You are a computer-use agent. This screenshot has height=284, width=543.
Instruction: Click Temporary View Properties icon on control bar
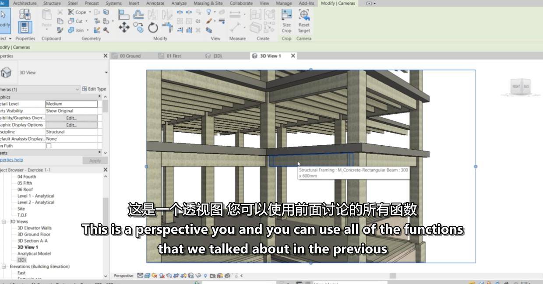pos(212,276)
